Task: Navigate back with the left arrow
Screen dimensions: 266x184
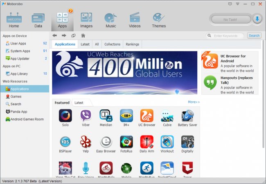Action: 54,35
